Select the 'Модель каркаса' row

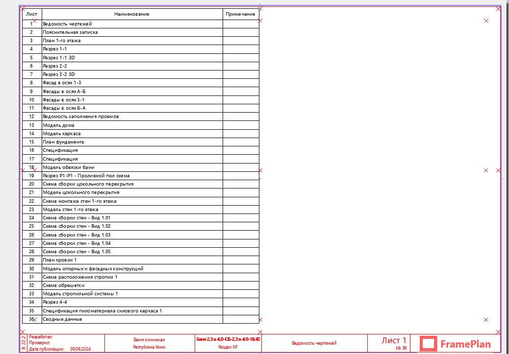click(62, 133)
